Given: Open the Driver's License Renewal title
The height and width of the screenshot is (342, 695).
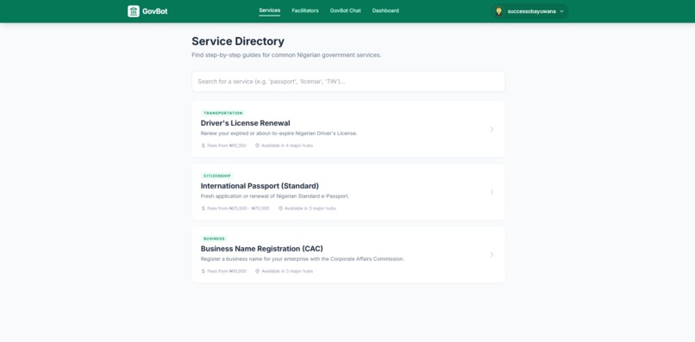Looking at the screenshot, I should click(x=245, y=123).
